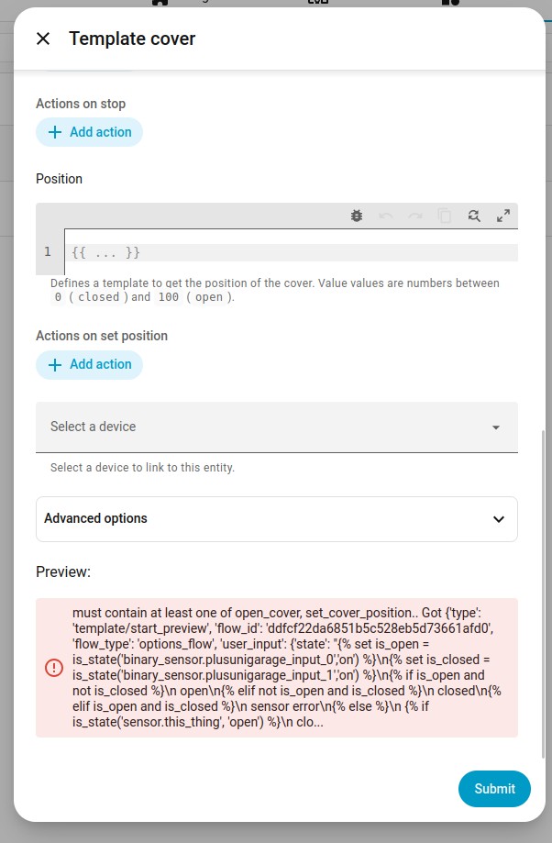552x843 pixels.
Task: Click the redo arrow in Position editor
Action: 415,216
